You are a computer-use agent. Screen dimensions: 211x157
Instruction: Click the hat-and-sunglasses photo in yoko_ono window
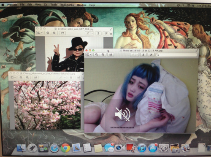click(74, 54)
